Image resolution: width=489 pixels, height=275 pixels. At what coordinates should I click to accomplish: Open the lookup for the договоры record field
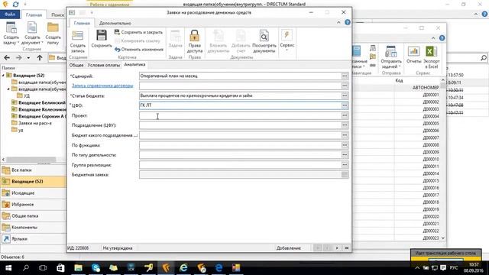point(345,86)
